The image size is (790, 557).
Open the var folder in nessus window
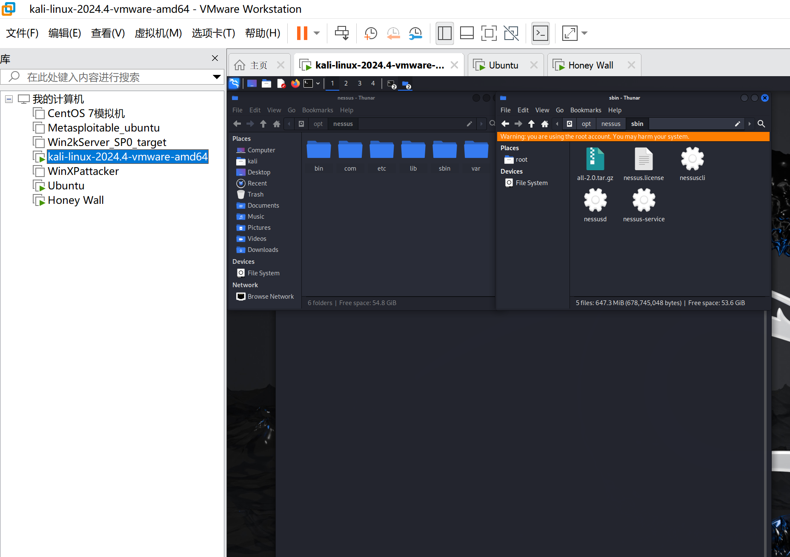[x=476, y=156]
